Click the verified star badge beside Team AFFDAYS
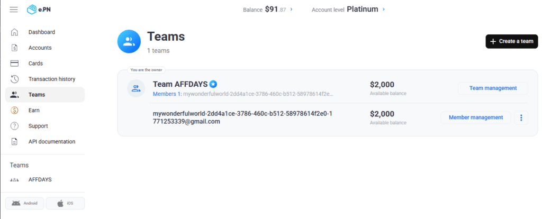The image size is (542, 219). click(213, 84)
